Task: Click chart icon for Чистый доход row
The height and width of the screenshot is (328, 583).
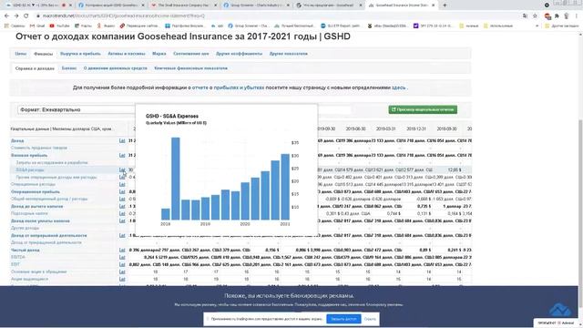Action: [122, 250]
